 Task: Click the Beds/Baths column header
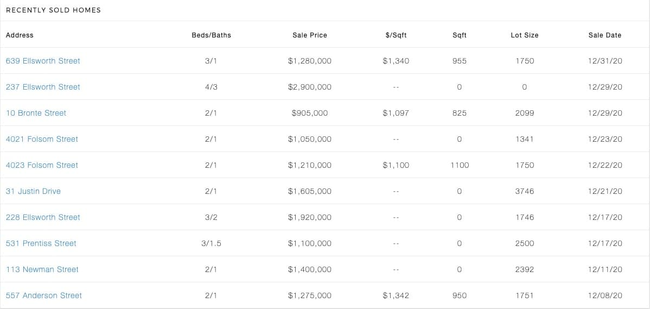pyautogui.click(x=212, y=35)
